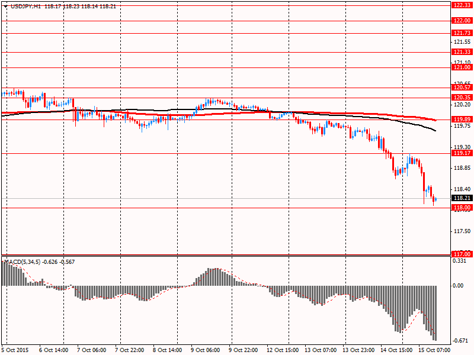474x355 pixels.
Task: Click the 9 Oct 06:00 time axis label
Action: (x=206, y=350)
